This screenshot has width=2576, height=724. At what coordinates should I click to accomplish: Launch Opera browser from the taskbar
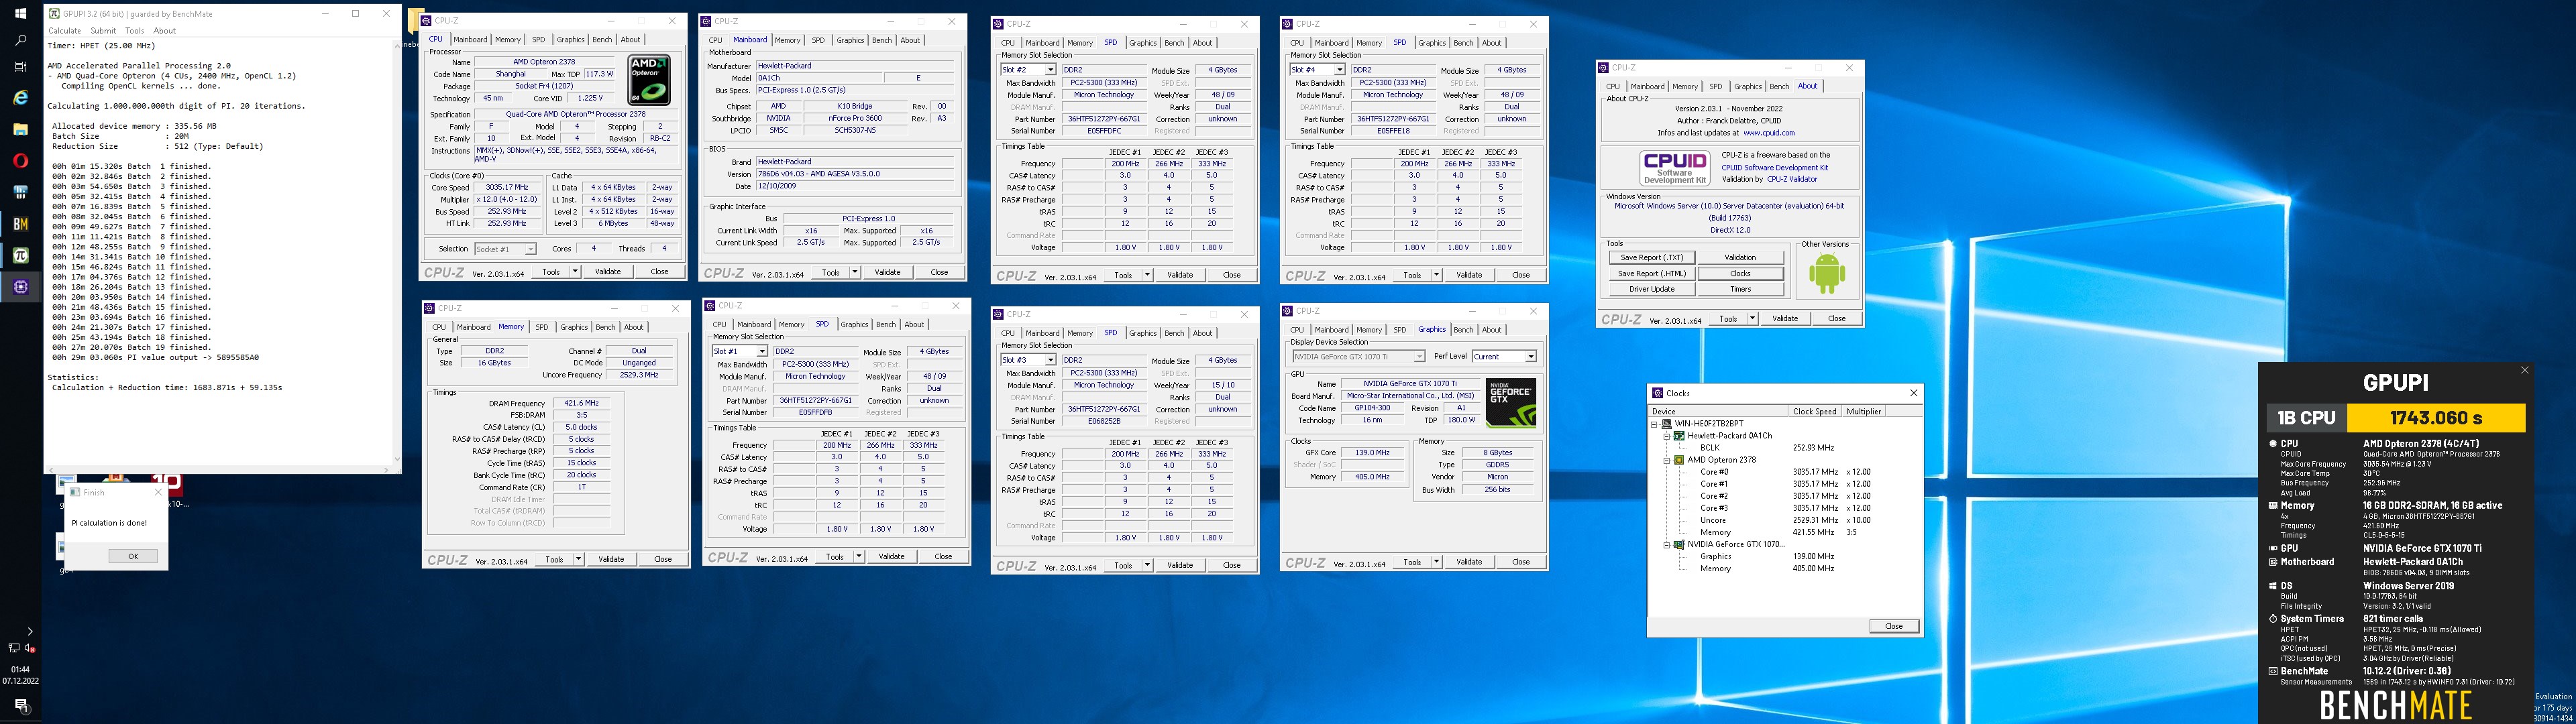coord(20,160)
